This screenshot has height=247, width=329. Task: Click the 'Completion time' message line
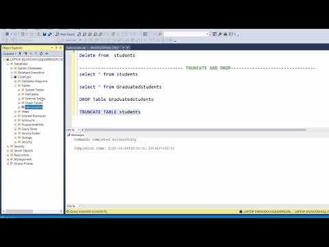[124, 148]
